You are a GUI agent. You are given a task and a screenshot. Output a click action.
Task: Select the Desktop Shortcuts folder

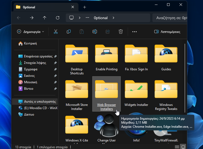77,59
